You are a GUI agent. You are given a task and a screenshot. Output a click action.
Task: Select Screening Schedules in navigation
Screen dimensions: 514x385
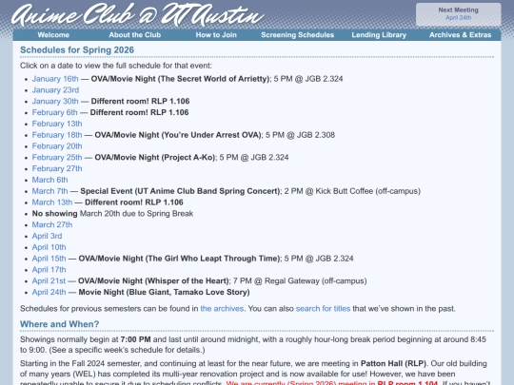(297, 35)
